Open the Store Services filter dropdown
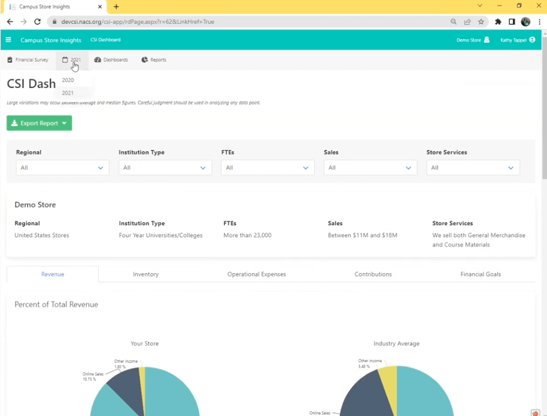547x416 pixels. click(473, 167)
